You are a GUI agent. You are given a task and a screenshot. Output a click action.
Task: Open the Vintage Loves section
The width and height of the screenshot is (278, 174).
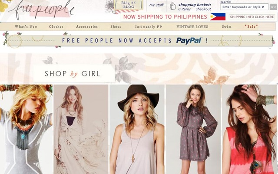tap(192, 27)
